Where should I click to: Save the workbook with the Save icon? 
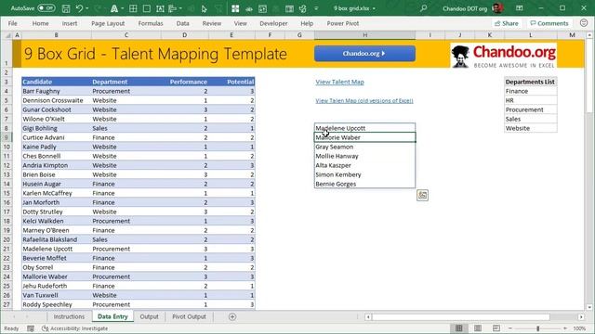pos(66,8)
